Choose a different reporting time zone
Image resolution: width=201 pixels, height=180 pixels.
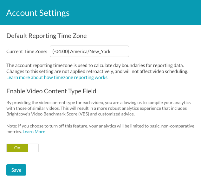point(89,51)
